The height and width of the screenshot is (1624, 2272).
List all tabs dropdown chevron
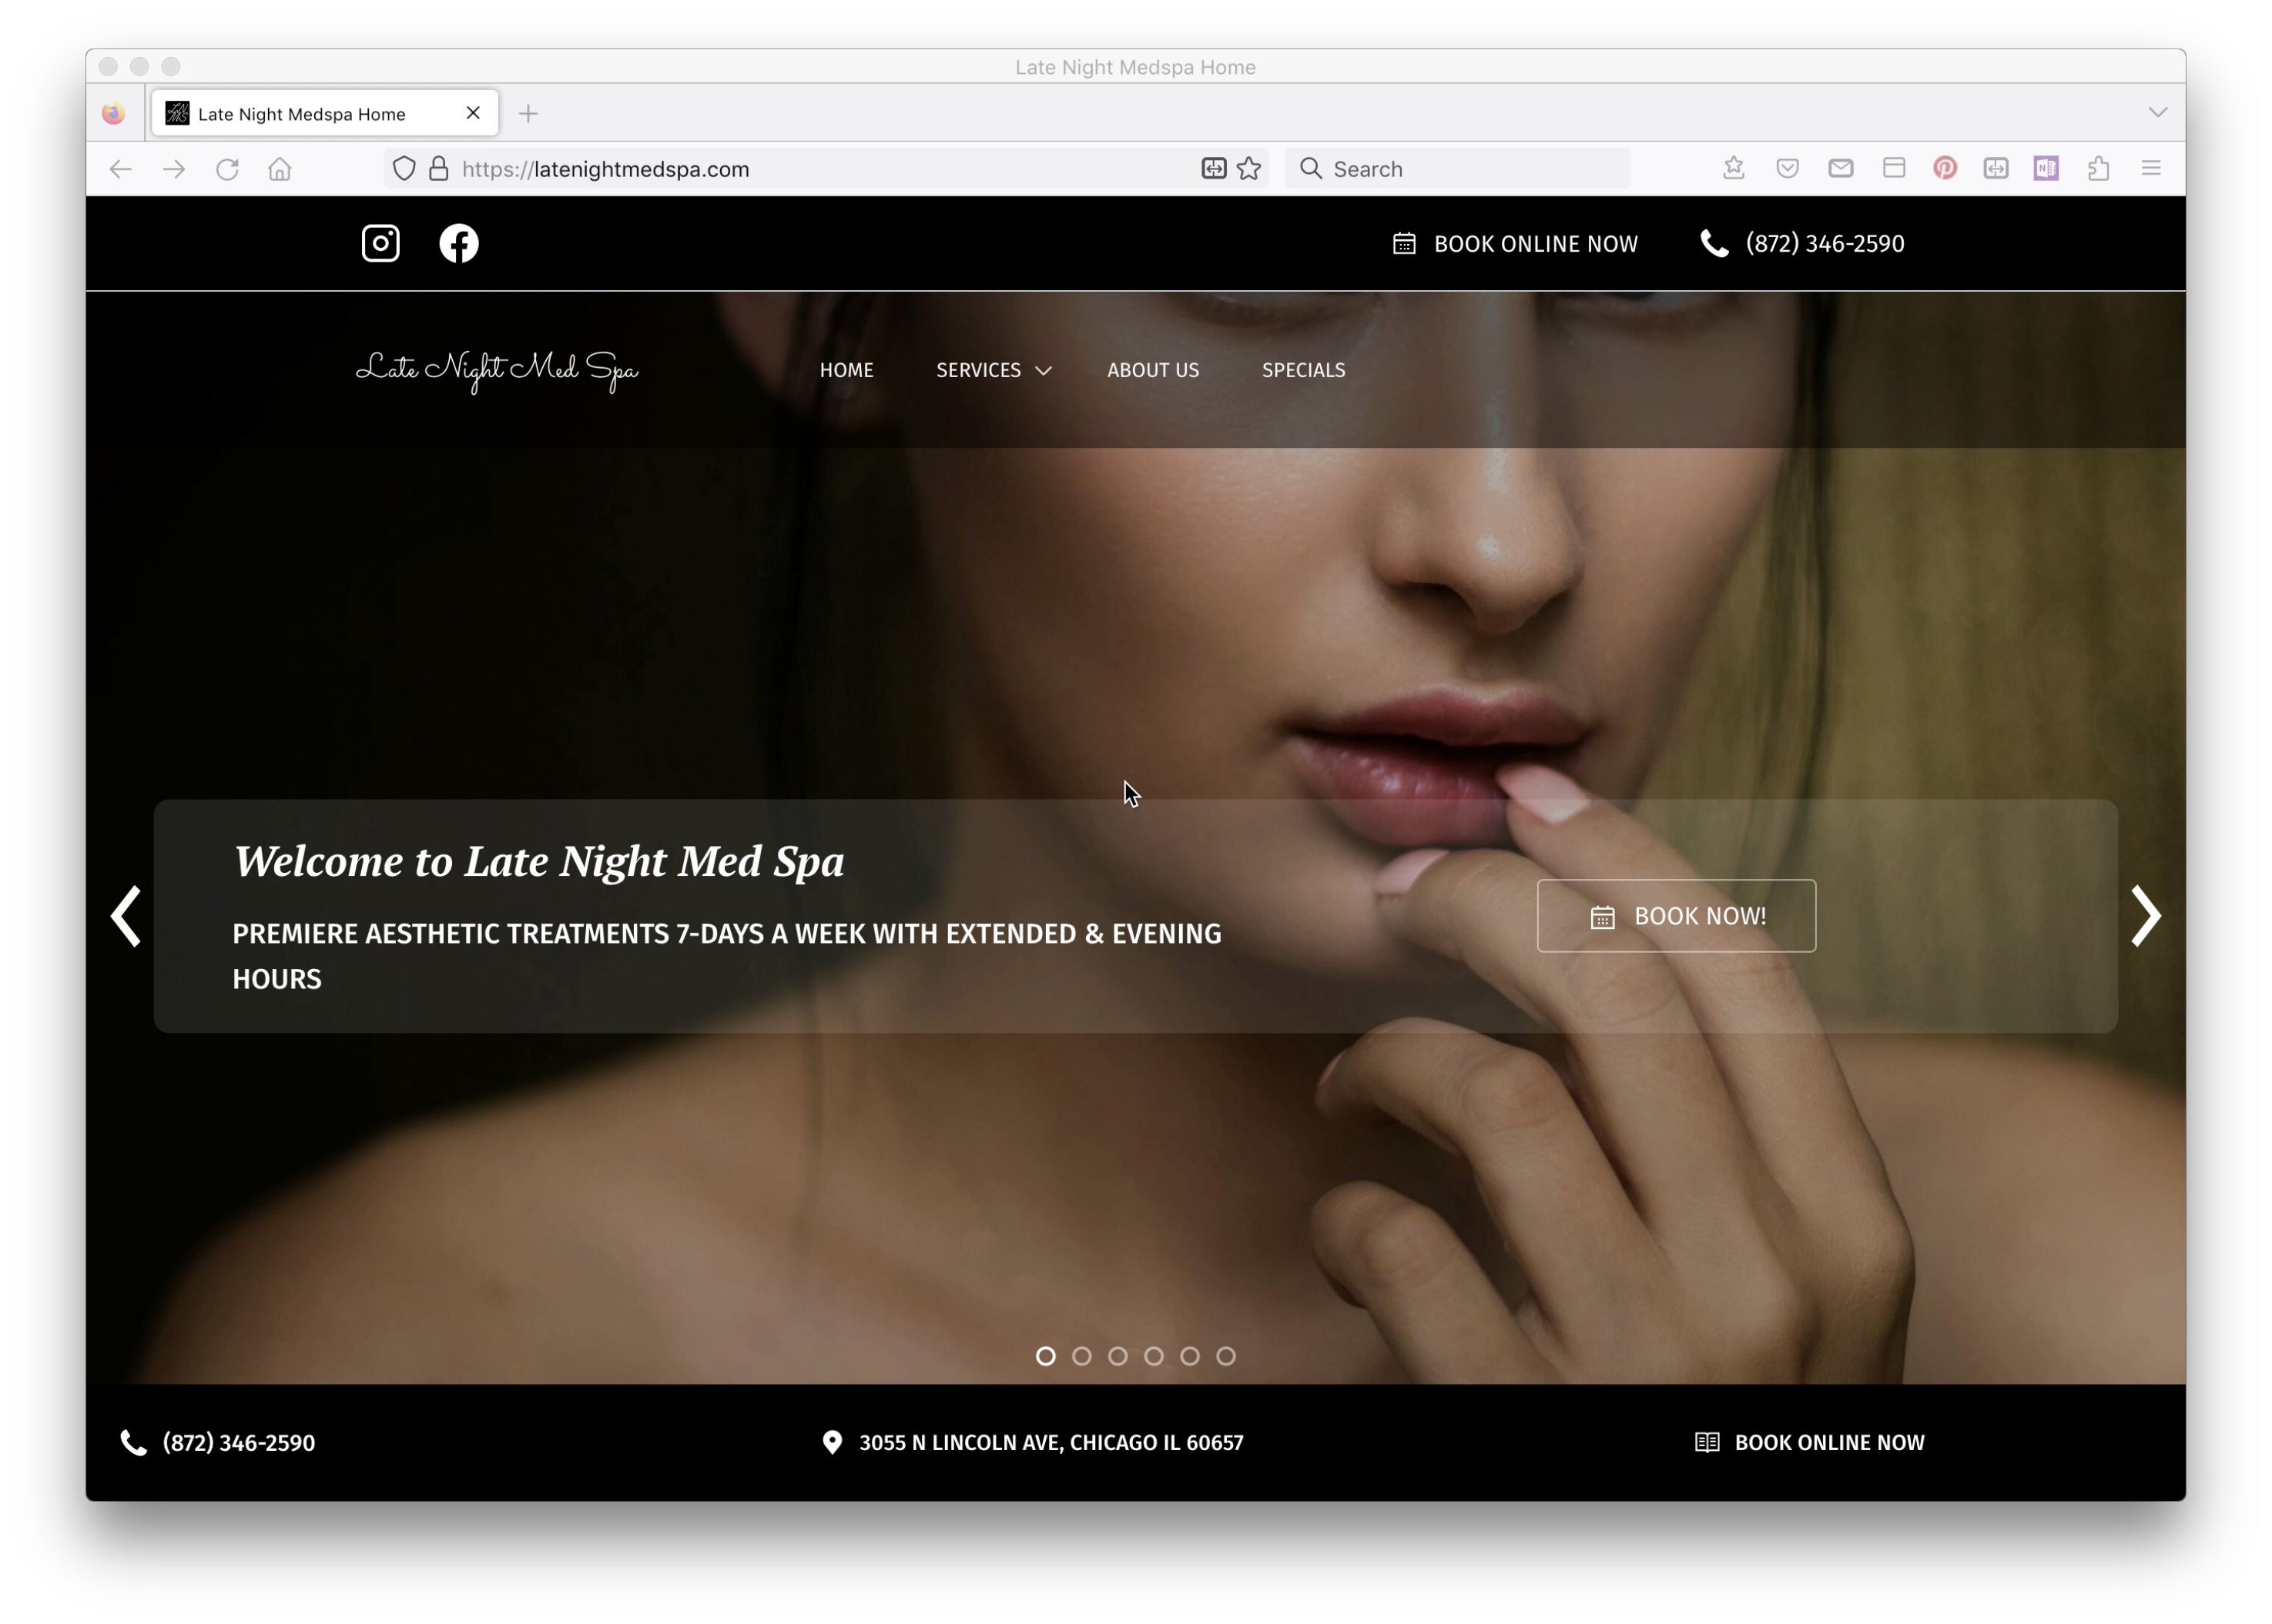(x=2157, y=112)
